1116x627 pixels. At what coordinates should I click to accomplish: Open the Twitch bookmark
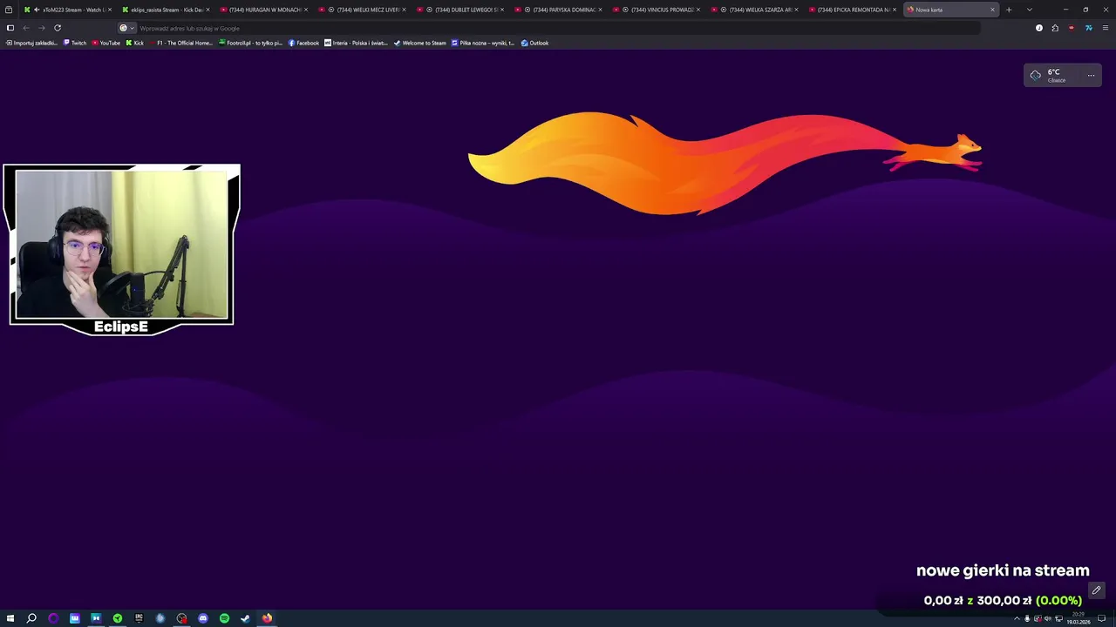point(75,43)
